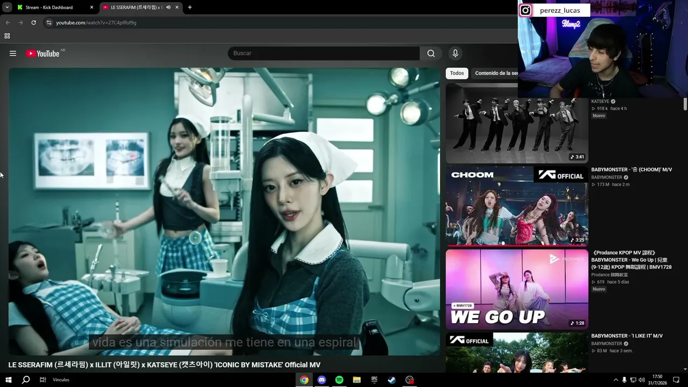688x387 pixels.
Task: Click the Nuevo badge under KATSEYE video
Action: click(599, 116)
